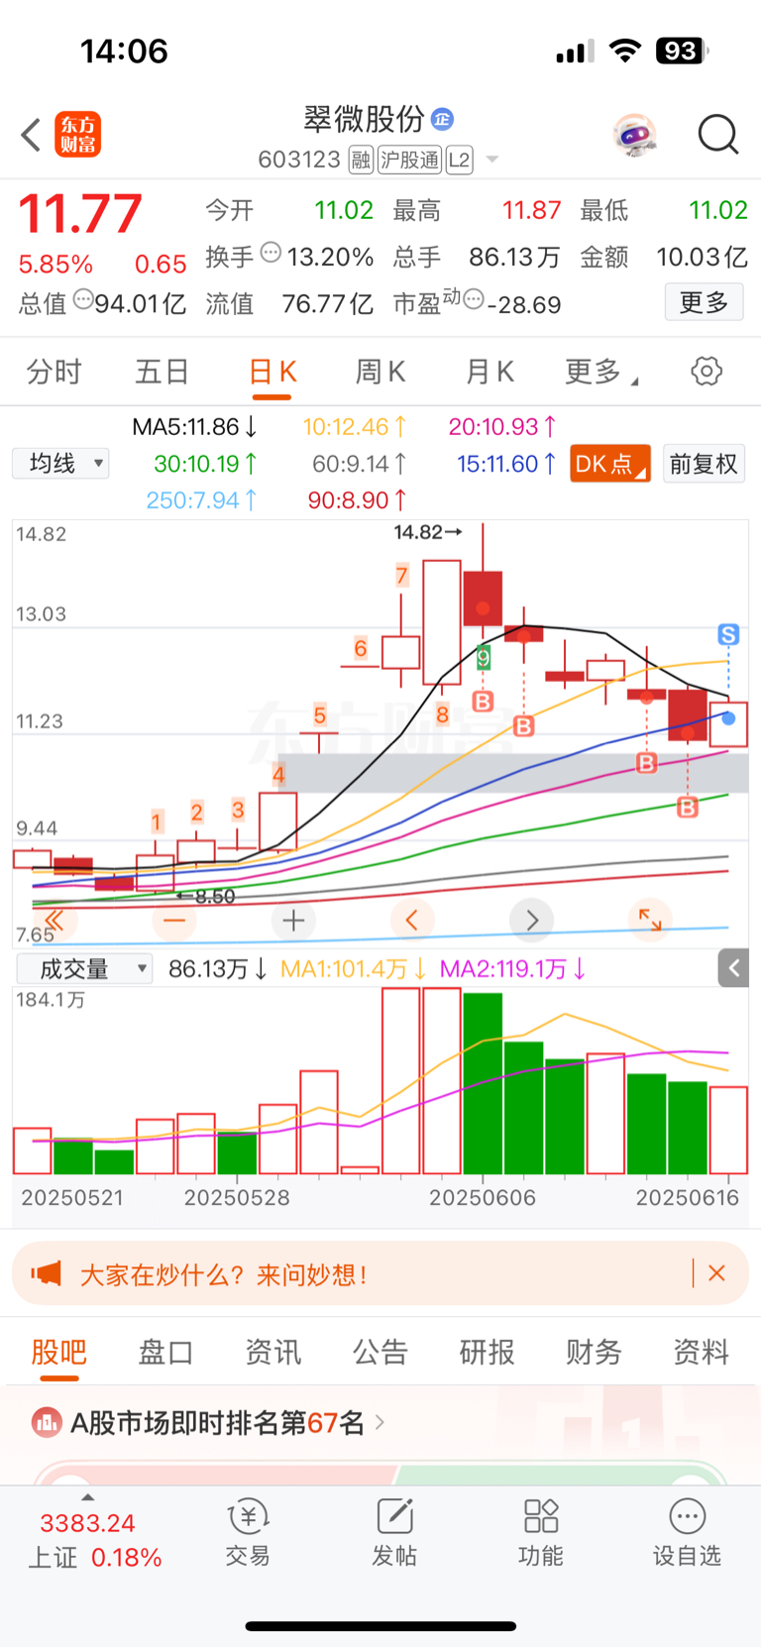Zoom out chart with minus button
Image resolution: width=761 pixels, height=1648 pixels.
(174, 921)
